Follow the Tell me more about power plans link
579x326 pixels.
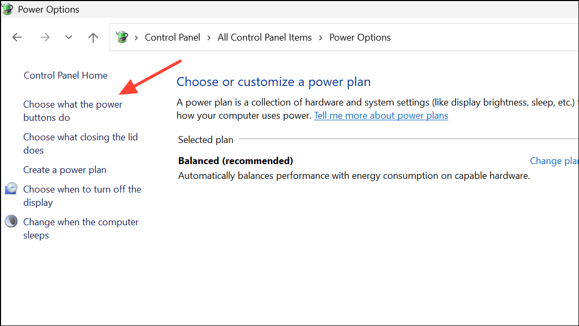[x=381, y=115]
